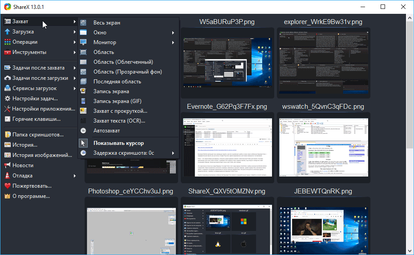Click the Задачи после загрузки cloud icon
The image size is (414, 255).
pyautogui.click(x=8, y=78)
